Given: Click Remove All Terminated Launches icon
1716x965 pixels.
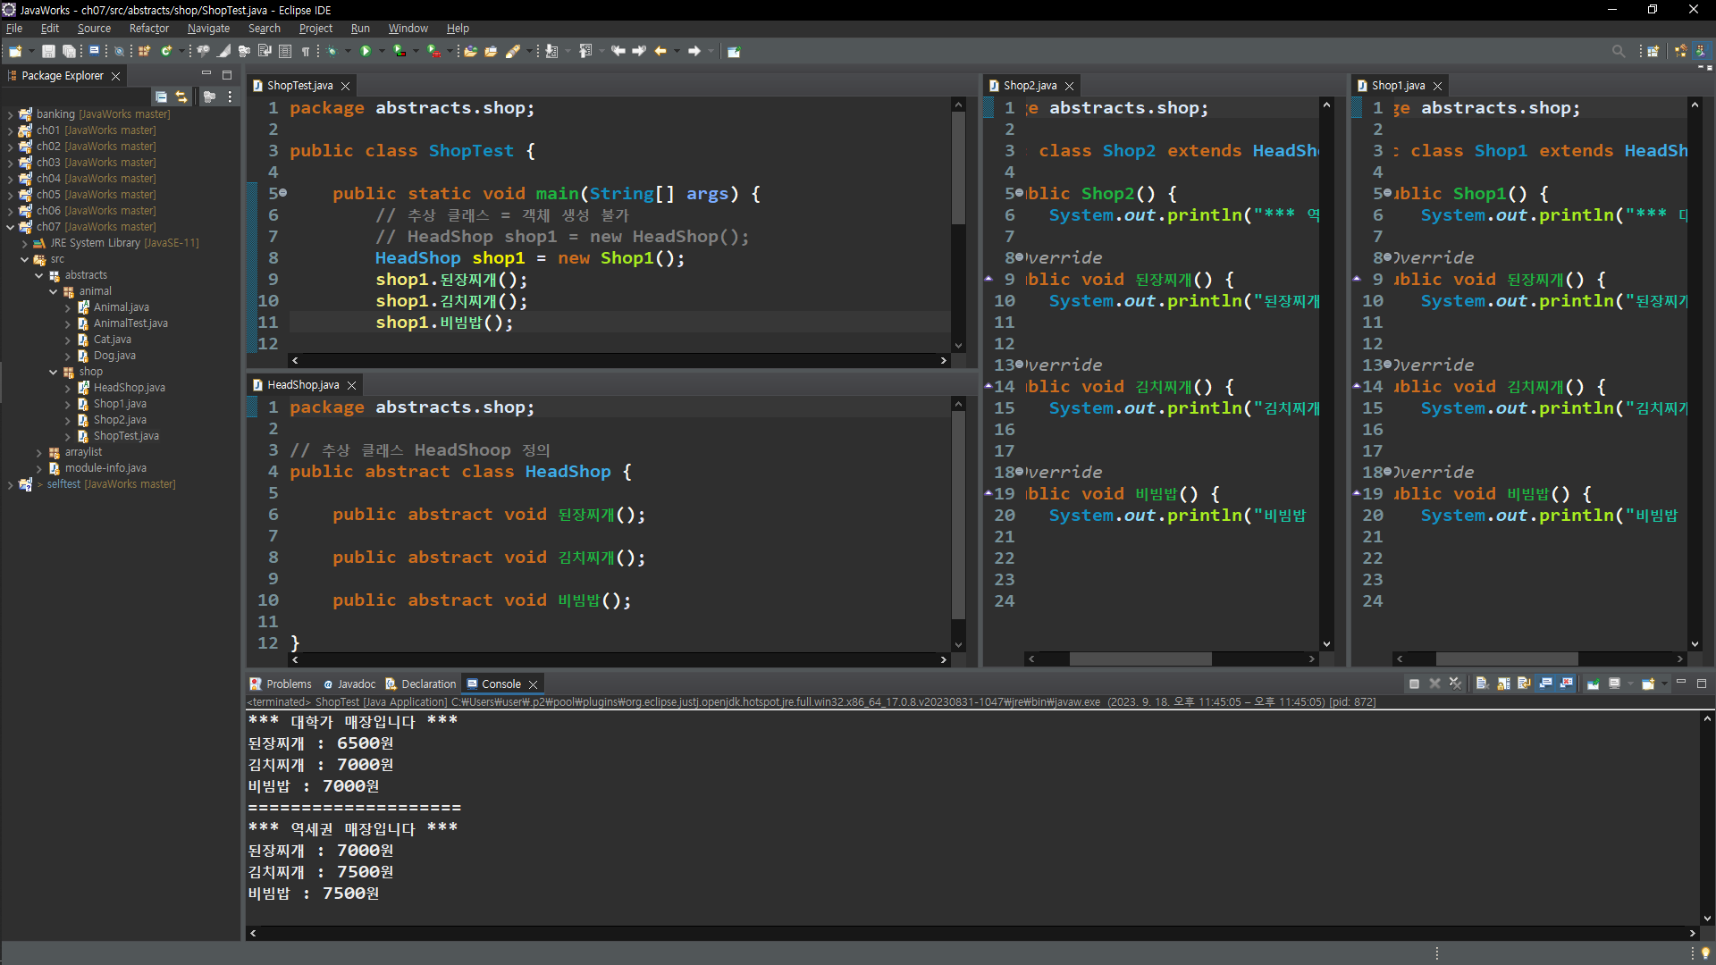Looking at the screenshot, I should click(1455, 684).
